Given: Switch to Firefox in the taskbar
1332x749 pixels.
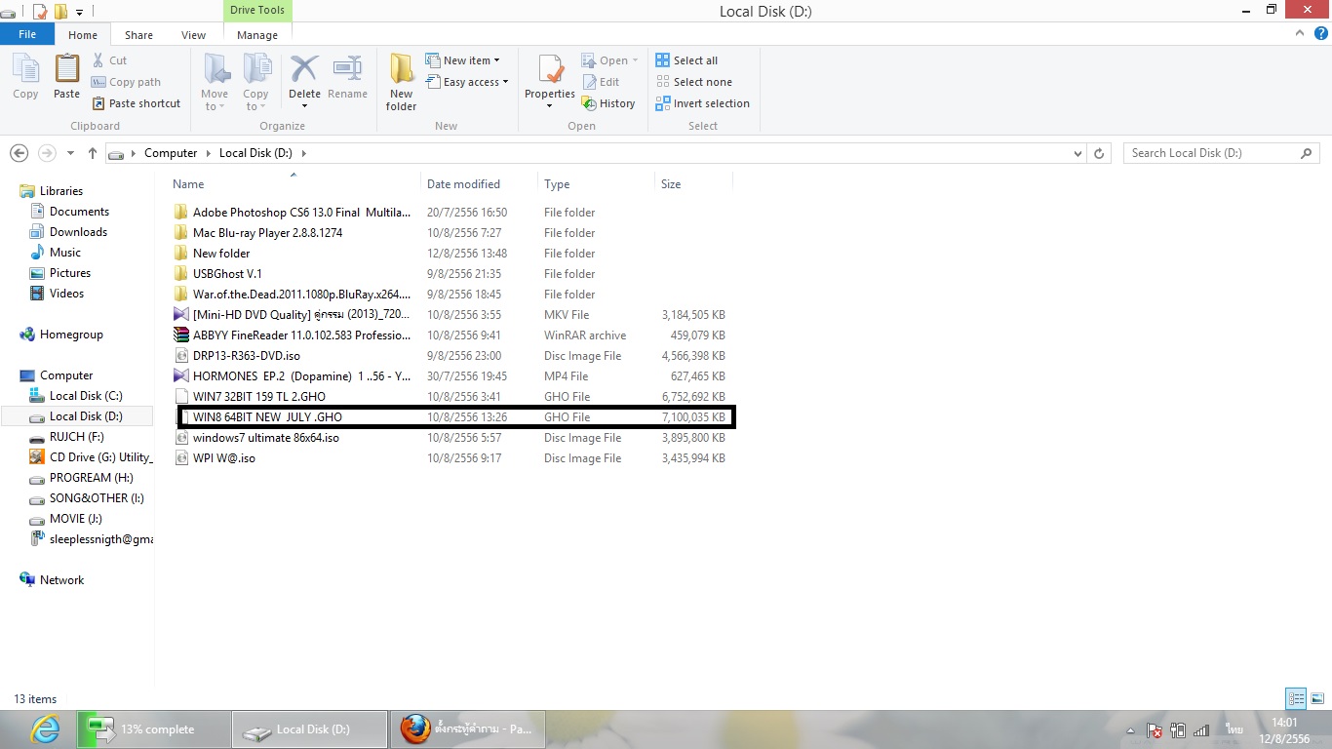Looking at the screenshot, I should click(x=468, y=729).
